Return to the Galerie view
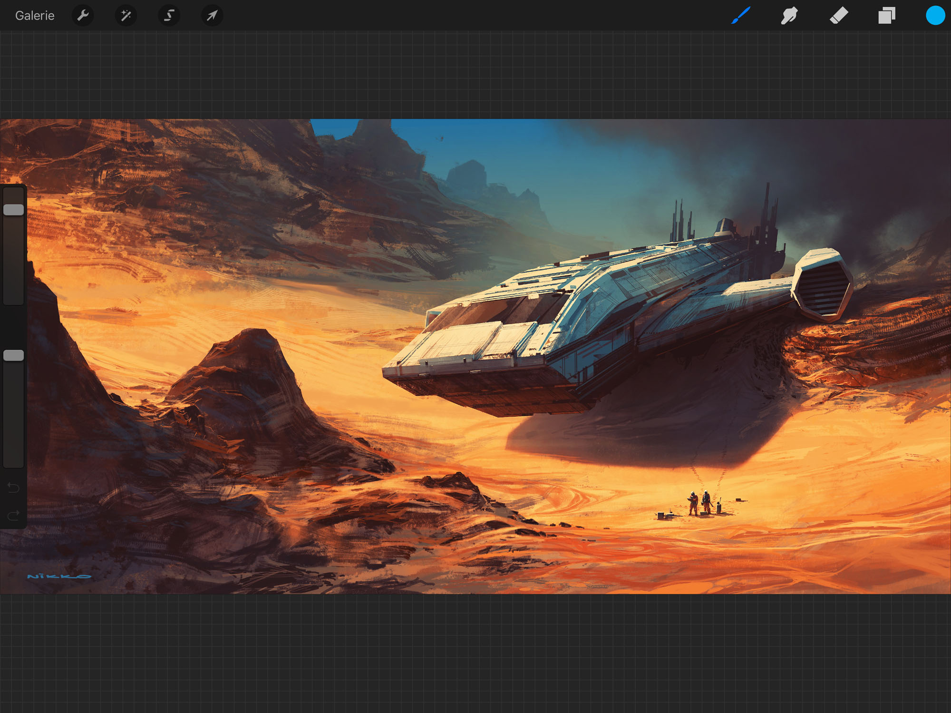 35,16
